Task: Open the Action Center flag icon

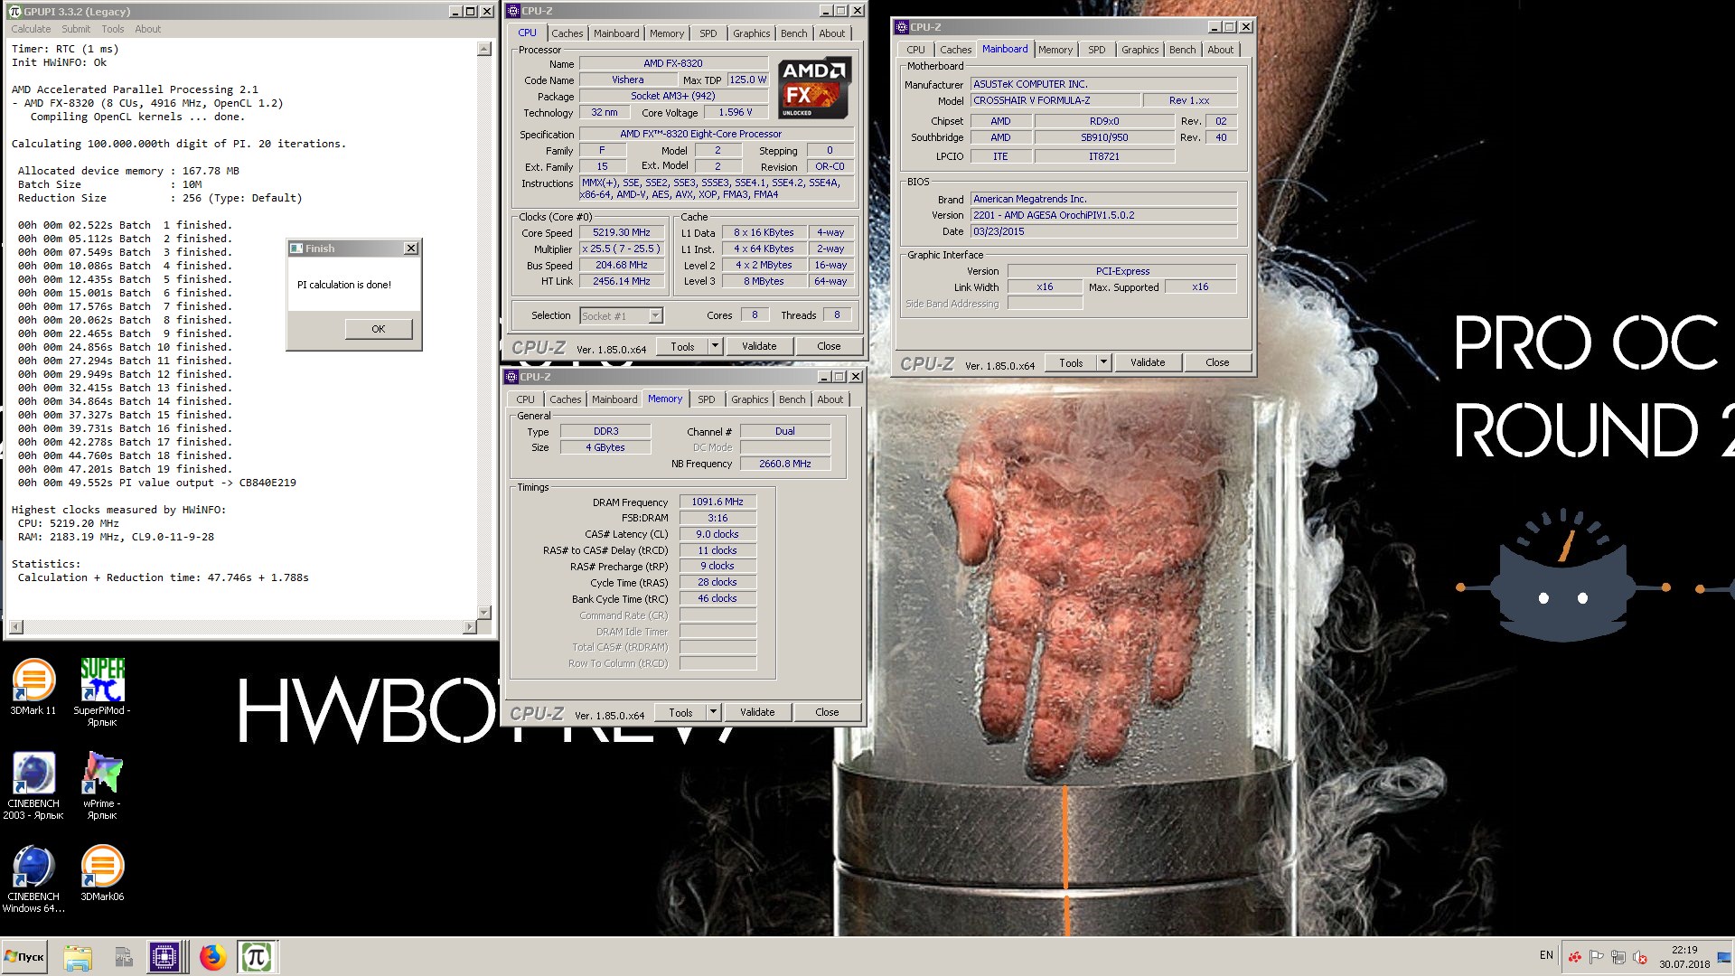Action: [x=1596, y=957]
